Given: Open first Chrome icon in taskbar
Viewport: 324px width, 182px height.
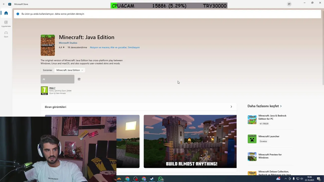Looking at the screenshot, I should [x=127, y=179].
